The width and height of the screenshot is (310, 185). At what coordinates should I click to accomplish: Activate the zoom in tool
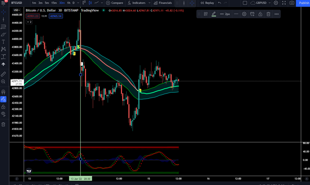coord(3,81)
